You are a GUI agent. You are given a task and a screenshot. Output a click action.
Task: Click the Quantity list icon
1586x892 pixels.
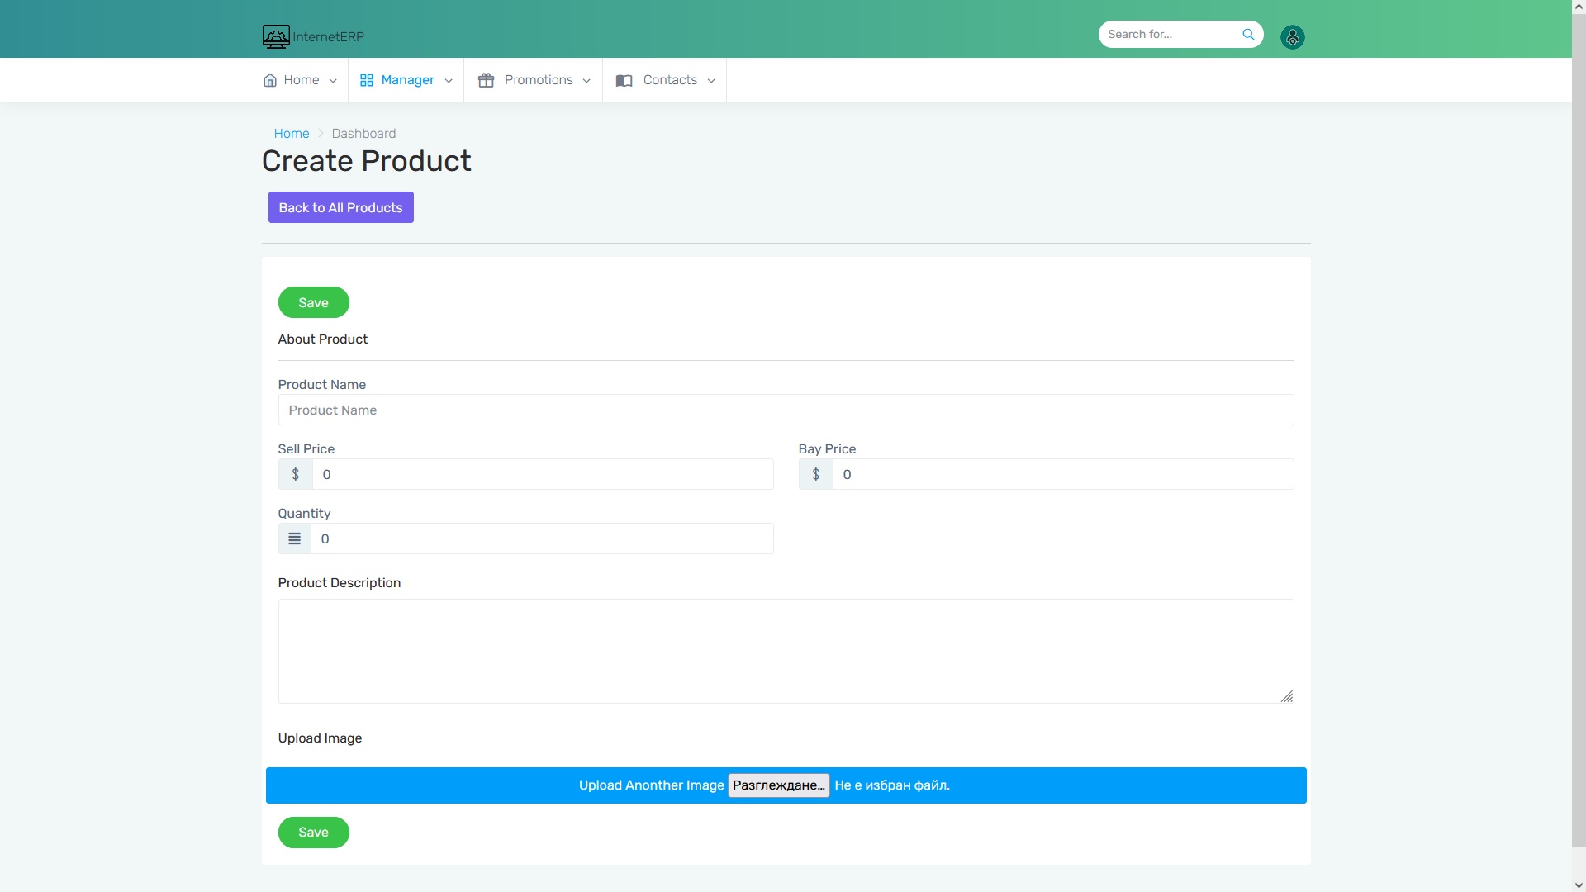coord(294,539)
